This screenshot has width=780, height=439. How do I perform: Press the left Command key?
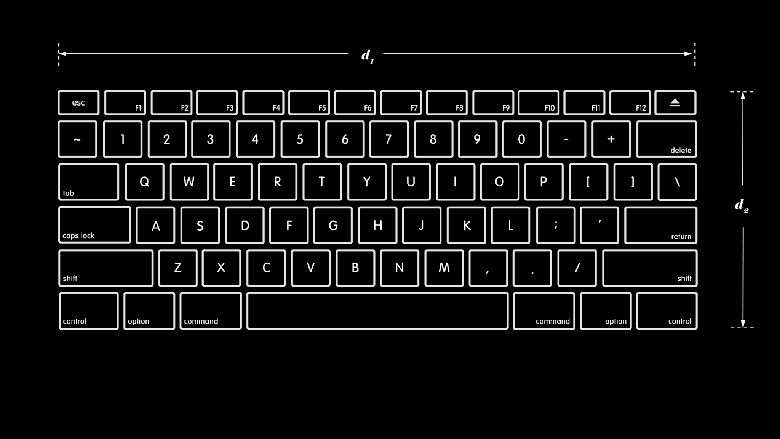point(210,310)
